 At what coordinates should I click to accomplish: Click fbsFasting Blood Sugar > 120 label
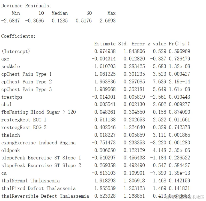pyautogui.click(x=38, y=112)
